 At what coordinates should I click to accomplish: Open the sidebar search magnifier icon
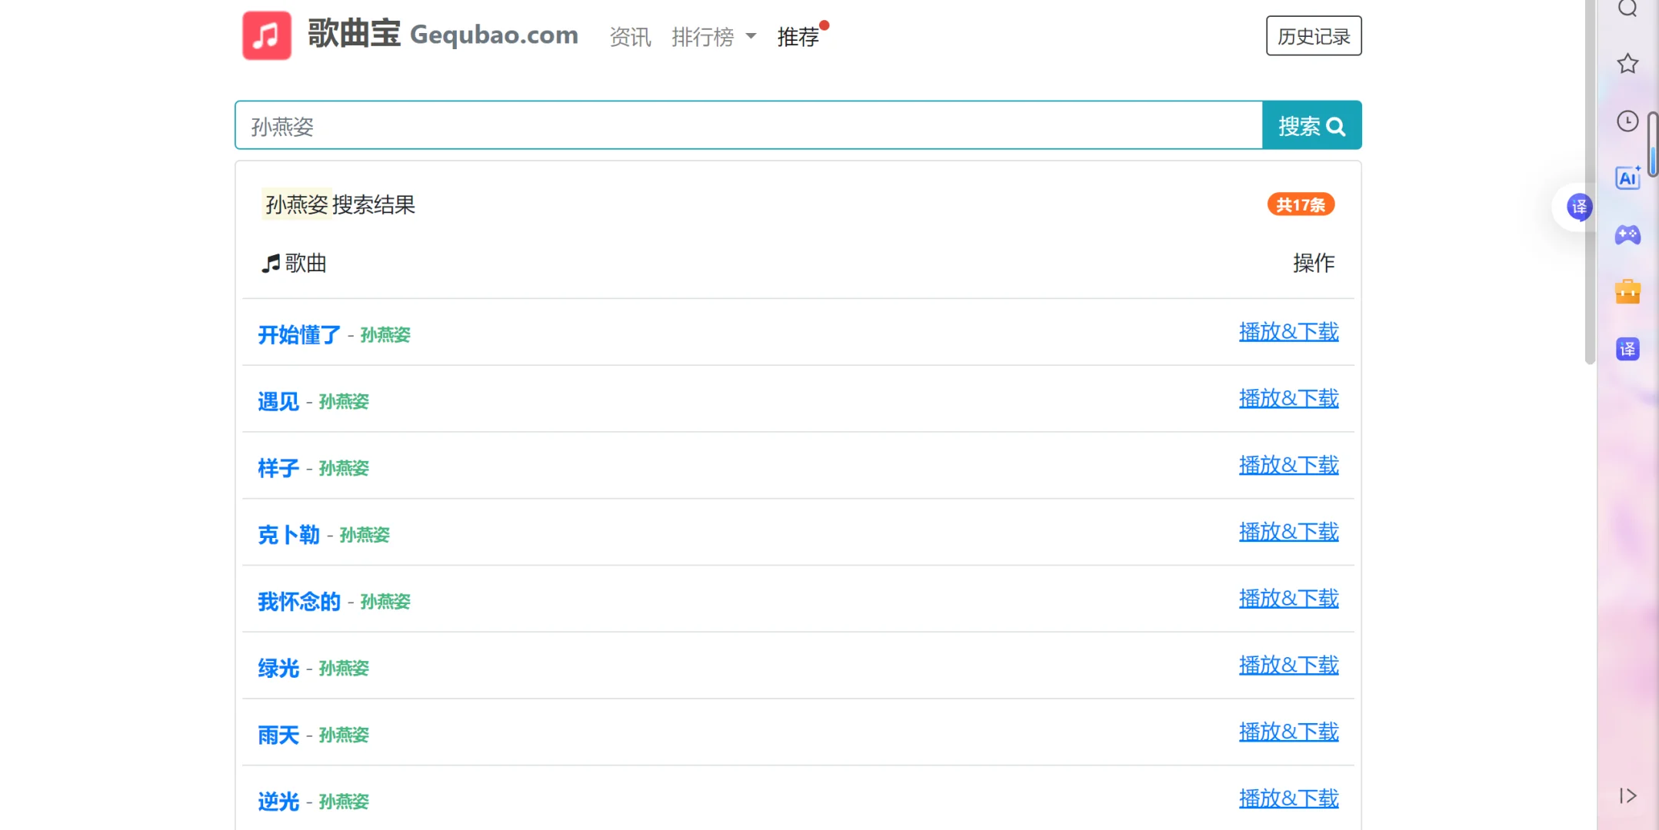[x=1627, y=8]
